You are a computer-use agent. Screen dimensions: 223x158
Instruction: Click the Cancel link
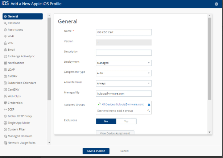(124, 151)
